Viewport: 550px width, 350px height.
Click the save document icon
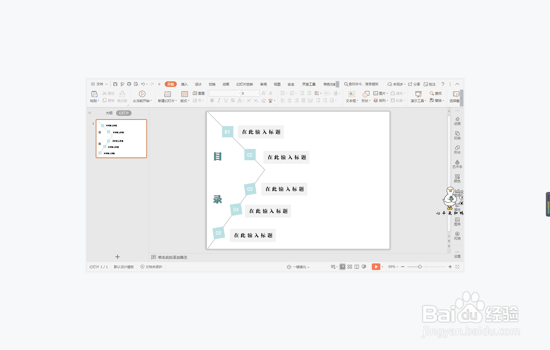tap(115, 84)
